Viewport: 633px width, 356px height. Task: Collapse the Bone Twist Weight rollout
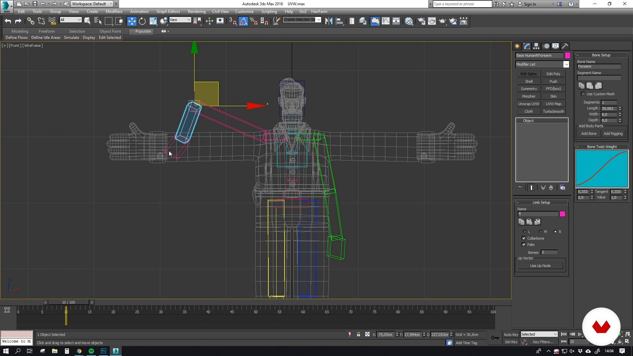pos(602,147)
